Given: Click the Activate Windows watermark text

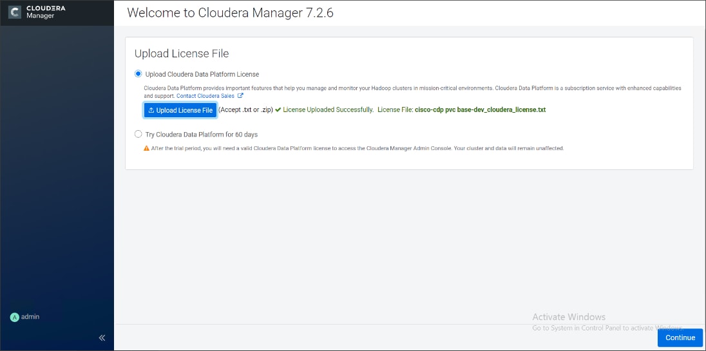Looking at the screenshot, I should [x=569, y=317].
